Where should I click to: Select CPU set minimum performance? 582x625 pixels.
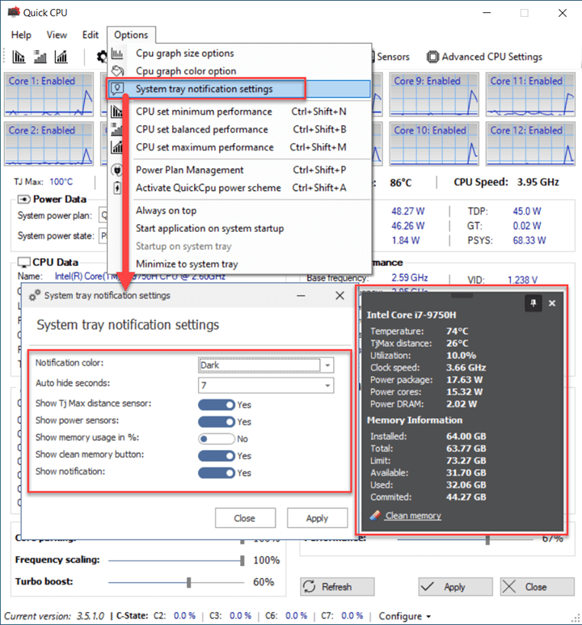239,112
